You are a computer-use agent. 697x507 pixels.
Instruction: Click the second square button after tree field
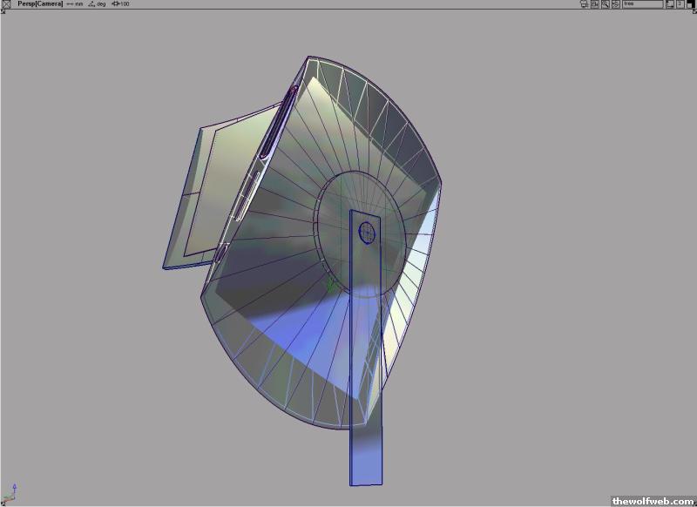pyautogui.click(x=680, y=4)
